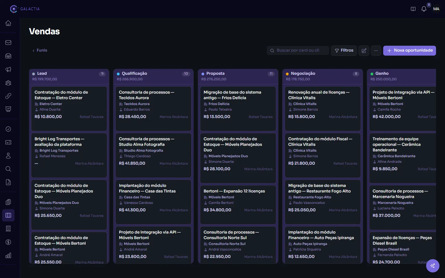The image size is (445, 278).
Task: Open the megaphone campaigns icon
Action: (x=8, y=69)
